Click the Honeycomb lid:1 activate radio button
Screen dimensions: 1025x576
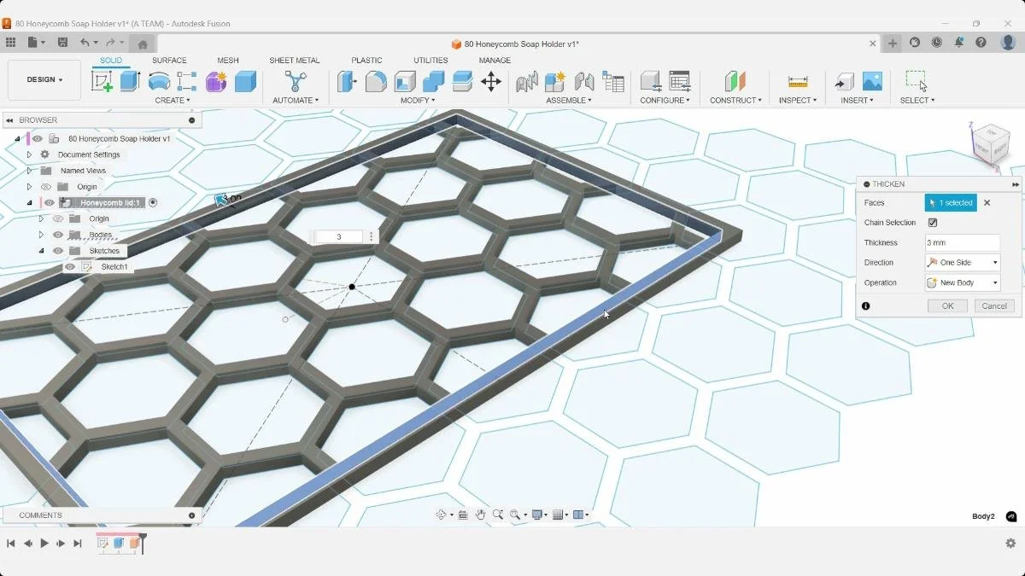[x=153, y=203]
